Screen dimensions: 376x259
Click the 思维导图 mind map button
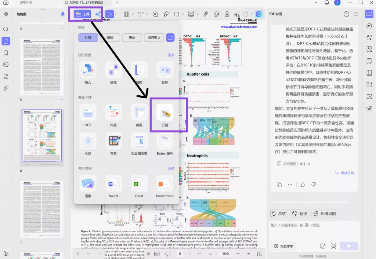pos(325,214)
